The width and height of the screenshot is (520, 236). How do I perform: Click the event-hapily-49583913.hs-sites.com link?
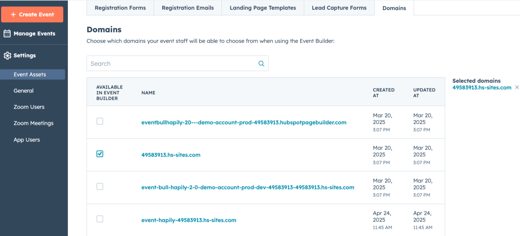[x=189, y=220]
